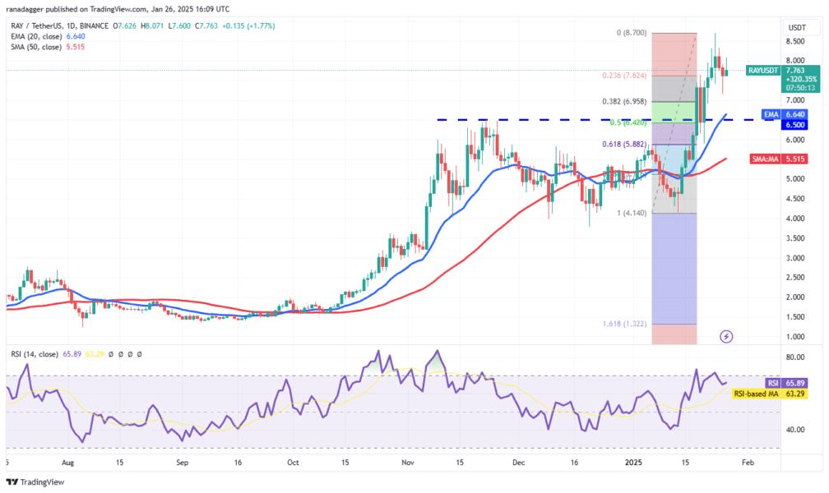Click the RAY / TetherUS symbol title
829x493 pixels.
click(x=36, y=26)
